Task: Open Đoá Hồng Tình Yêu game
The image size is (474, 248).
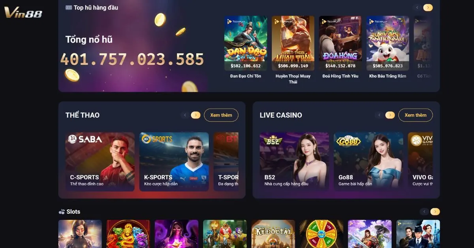Action: pos(340,43)
